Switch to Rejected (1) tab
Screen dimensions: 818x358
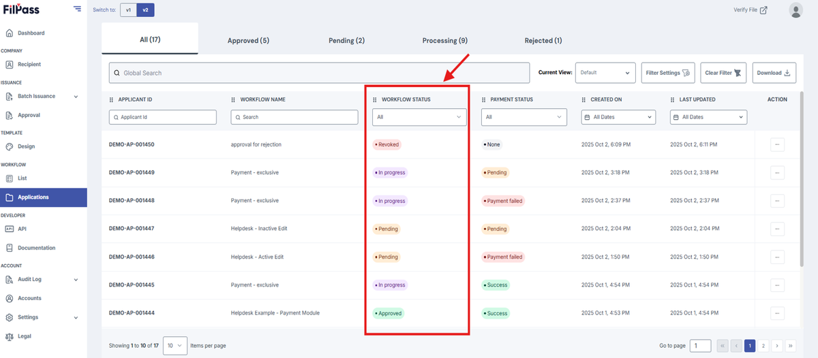543,40
